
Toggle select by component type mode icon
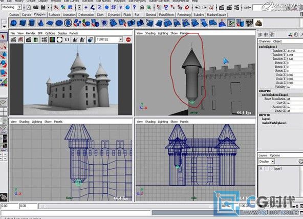(70, 8)
